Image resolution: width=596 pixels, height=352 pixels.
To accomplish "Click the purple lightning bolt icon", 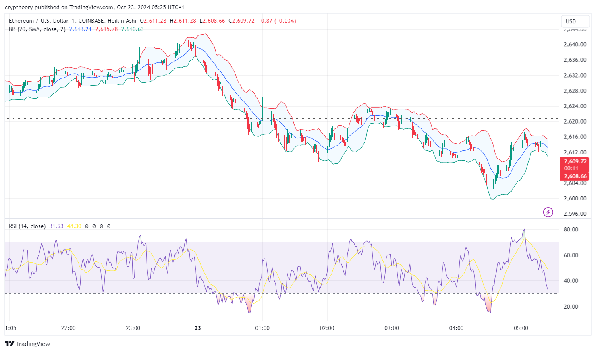I will pyautogui.click(x=548, y=212).
